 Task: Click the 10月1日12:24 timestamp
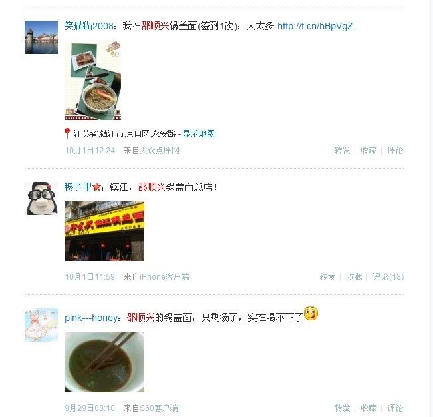pyautogui.click(x=90, y=151)
